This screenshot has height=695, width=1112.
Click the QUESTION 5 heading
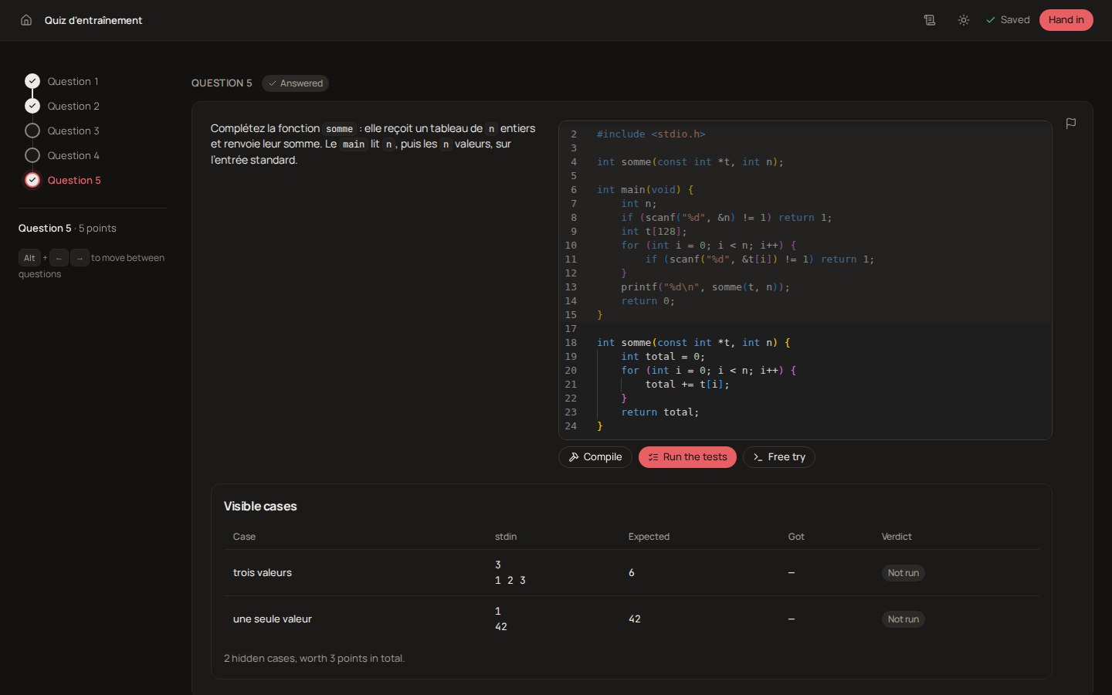[222, 83]
